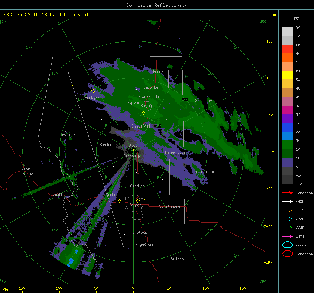The height and width of the screenshot is (293, 314).
Task: Click the 04DK legend label
Action: 300,202
